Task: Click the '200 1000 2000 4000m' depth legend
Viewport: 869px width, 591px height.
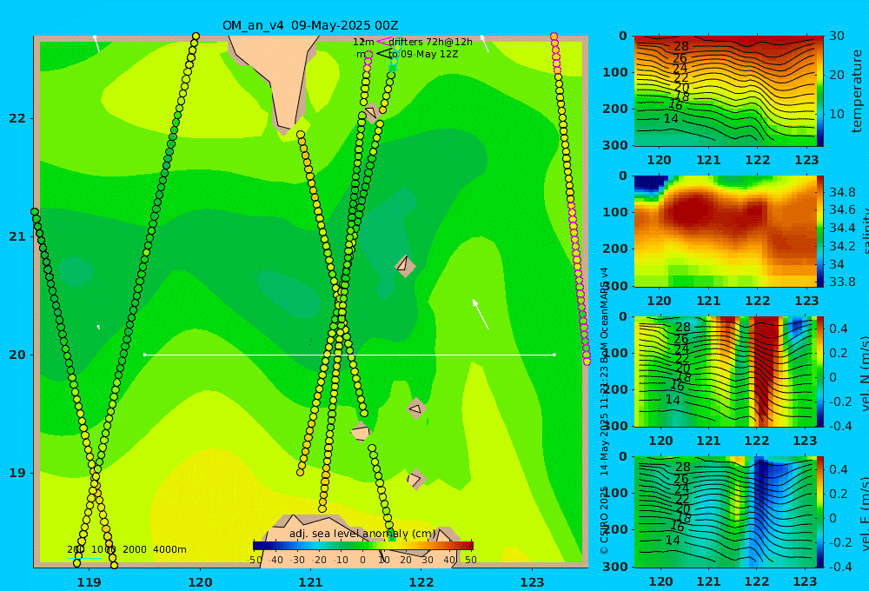Action: pos(126,549)
